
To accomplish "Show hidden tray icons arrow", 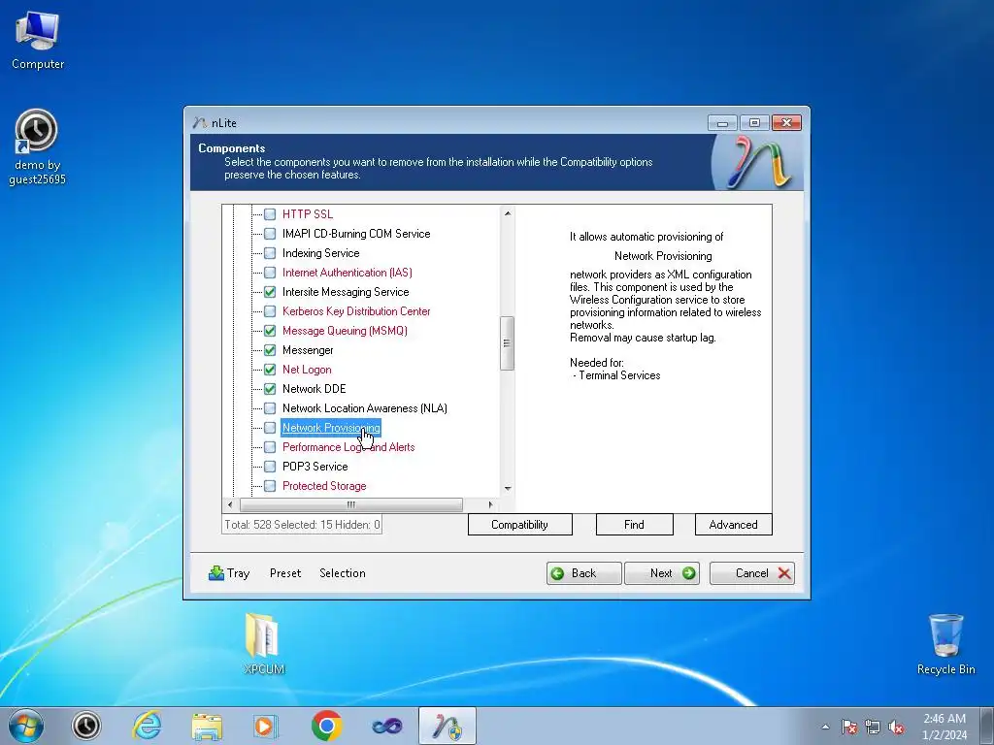I will pos(825,727).
